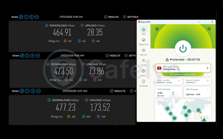
Task: Click the download value 464.91
Action: coord(62,32)
